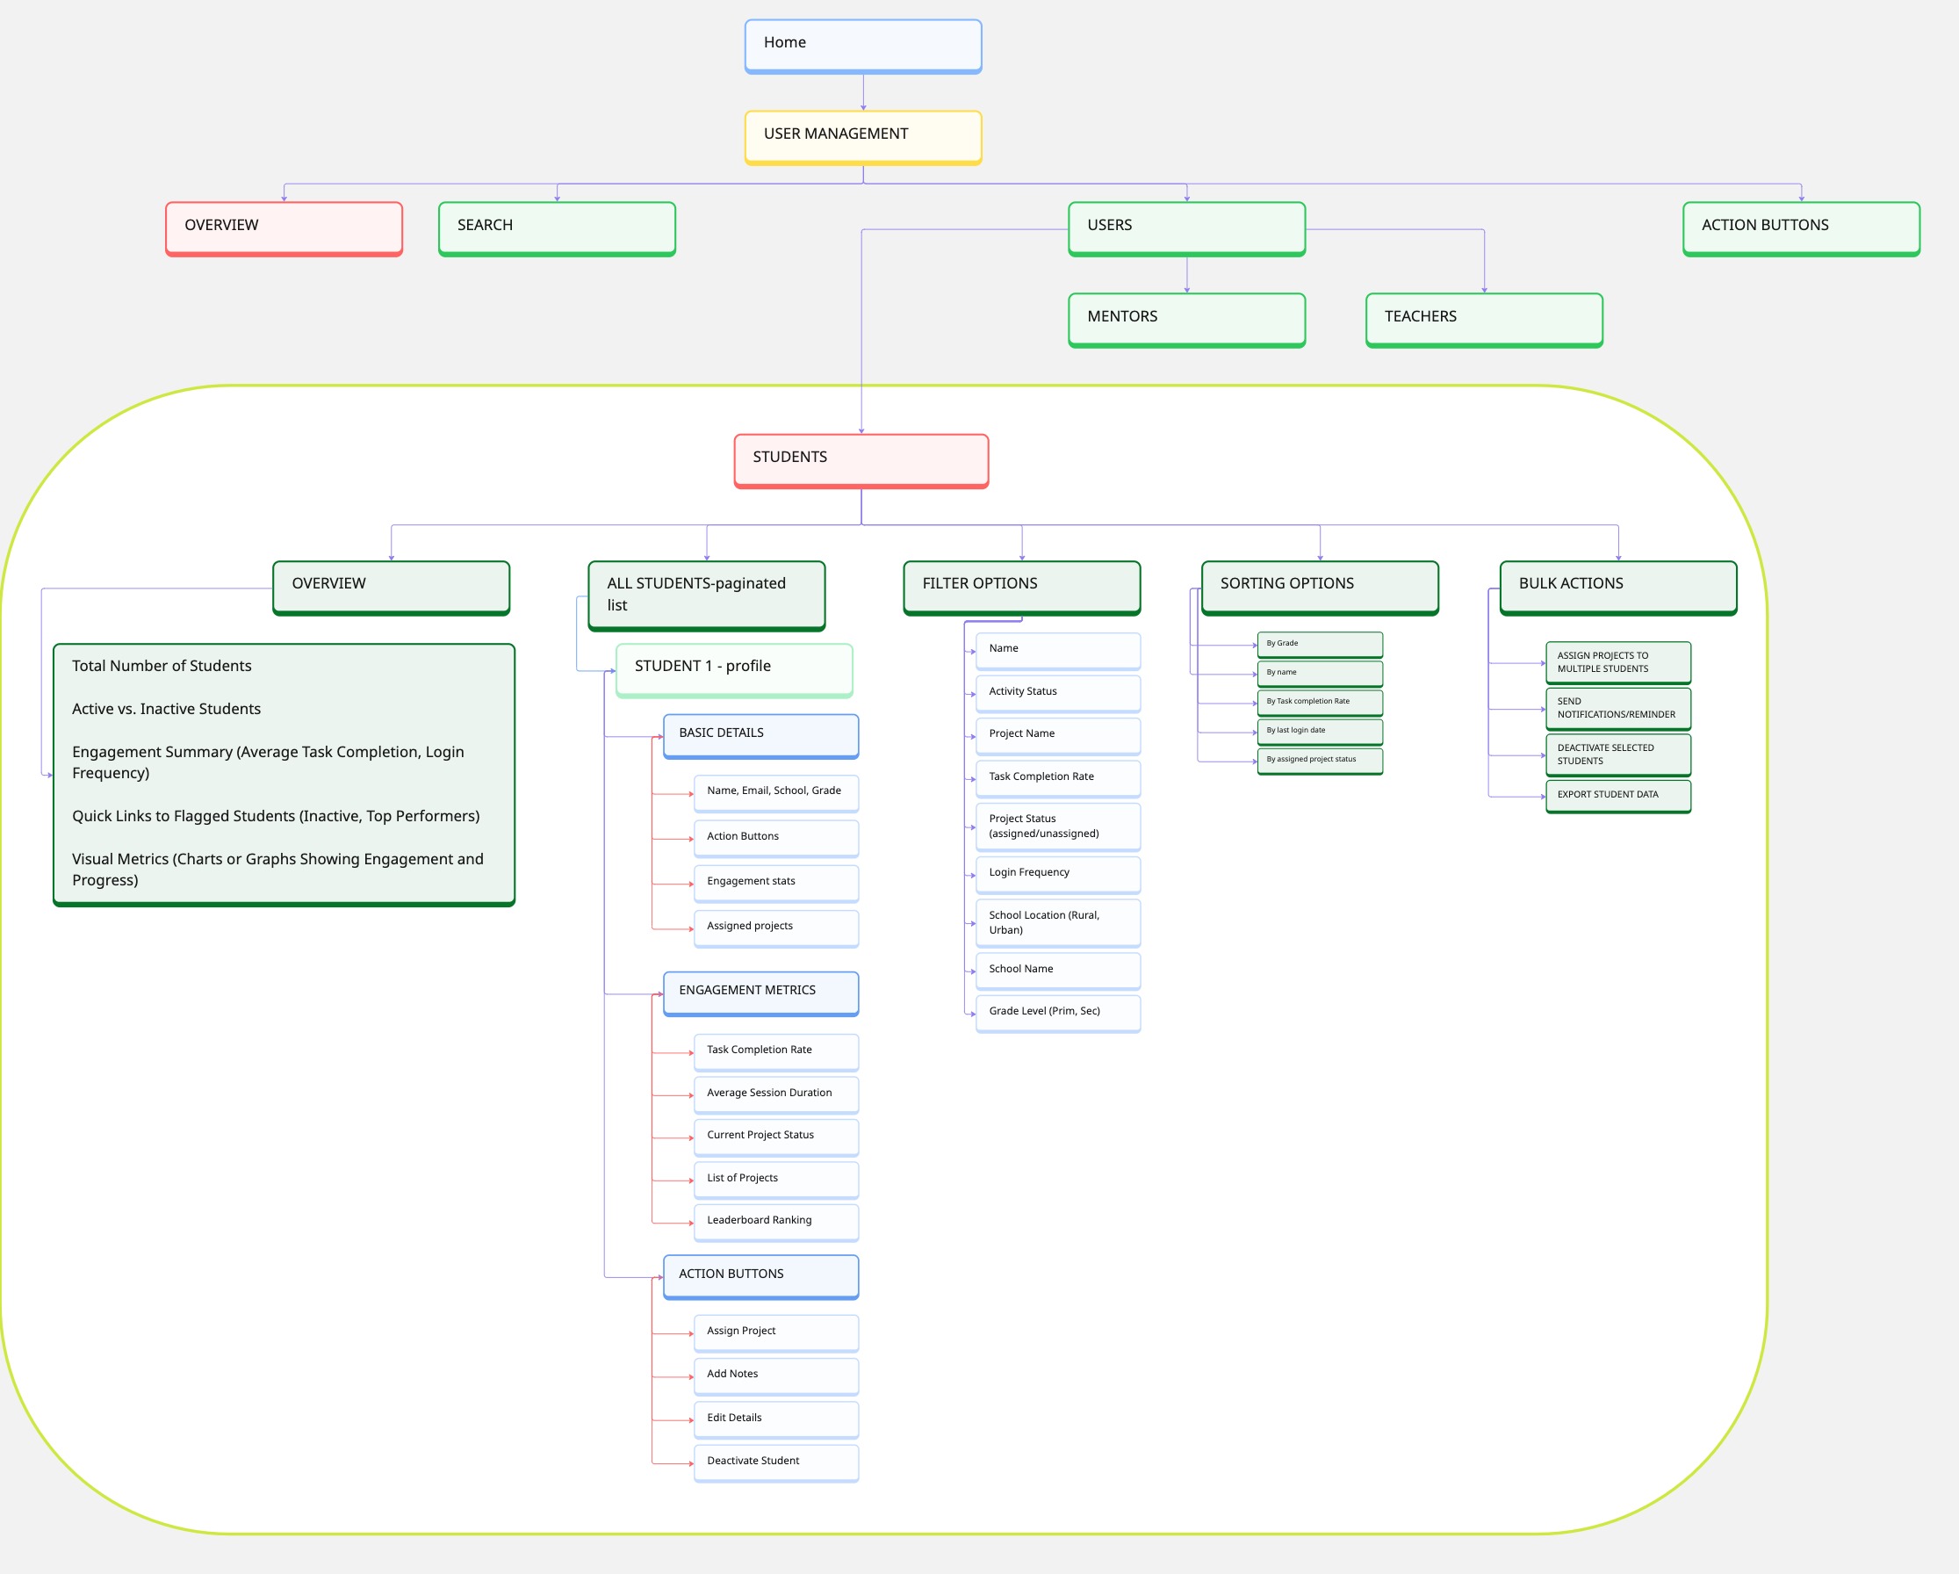Click the FILTER OPTIONS node

[1021, 586]
